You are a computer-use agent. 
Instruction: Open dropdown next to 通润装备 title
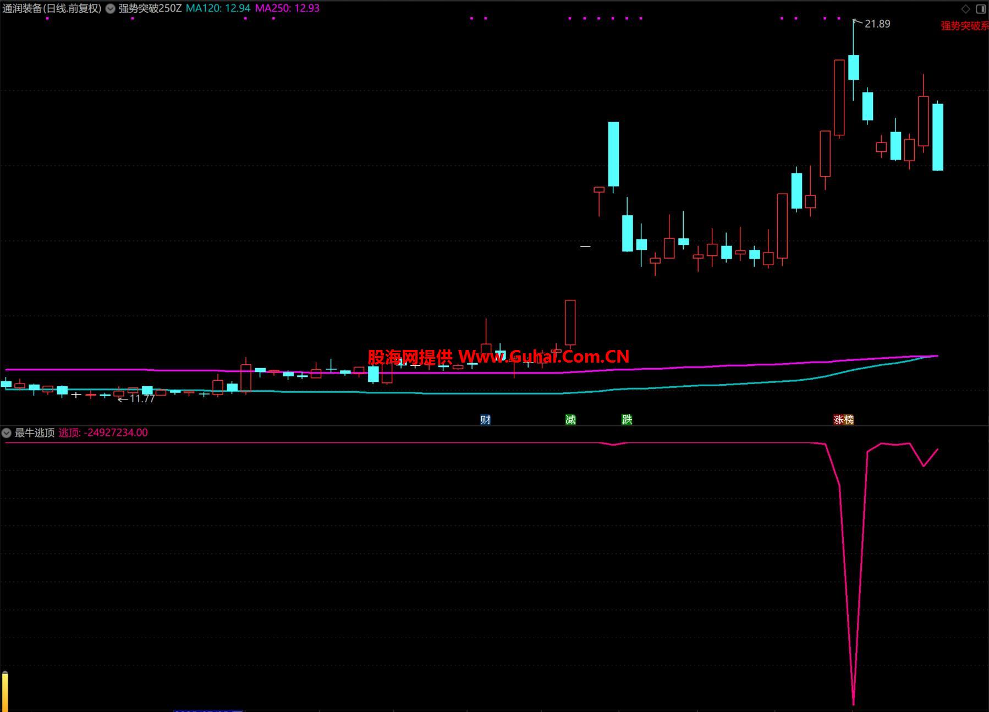click(111, 9)
